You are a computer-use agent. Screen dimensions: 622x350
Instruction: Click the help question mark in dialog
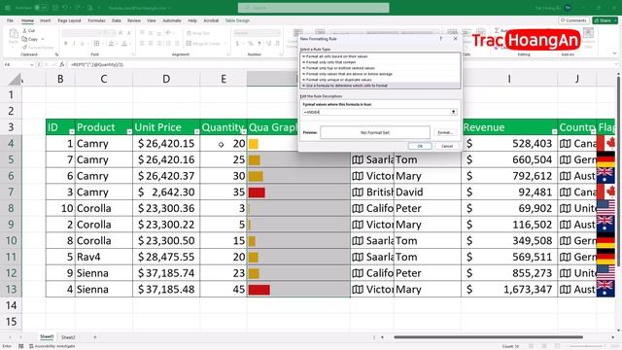click(x=441, y=39)
